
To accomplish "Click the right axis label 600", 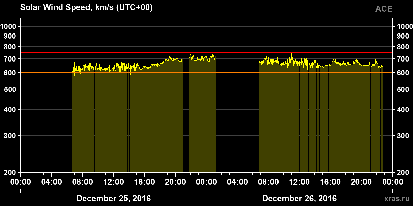I will pyautogui.click(x=403, y=73).
